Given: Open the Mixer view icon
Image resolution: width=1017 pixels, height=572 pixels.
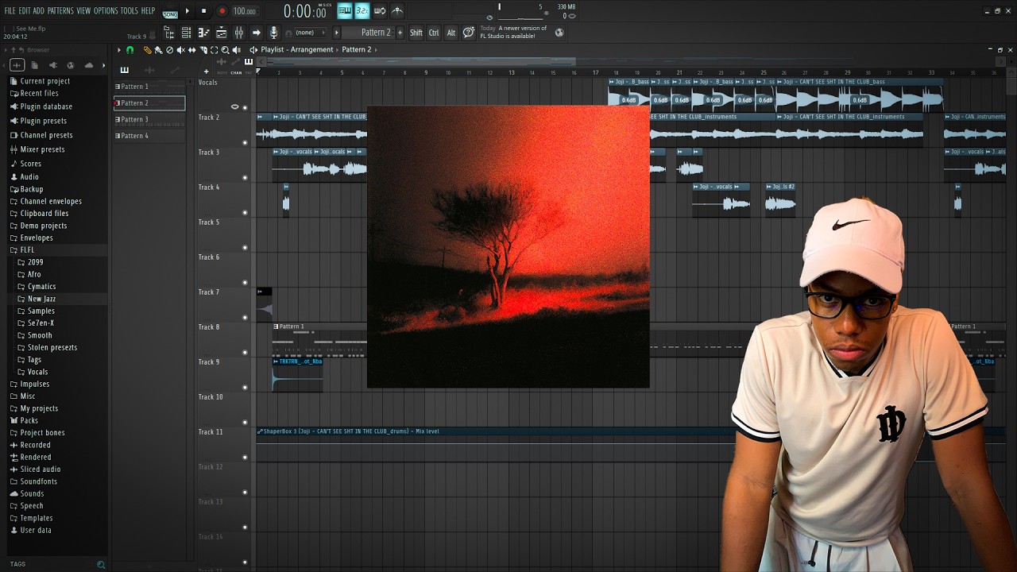Looking at the screenshot, I should coord(238,33).
